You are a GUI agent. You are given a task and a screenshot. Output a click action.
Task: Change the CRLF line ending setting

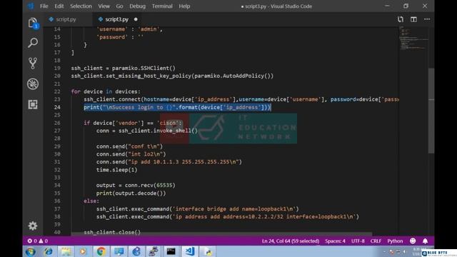[376, 241]
